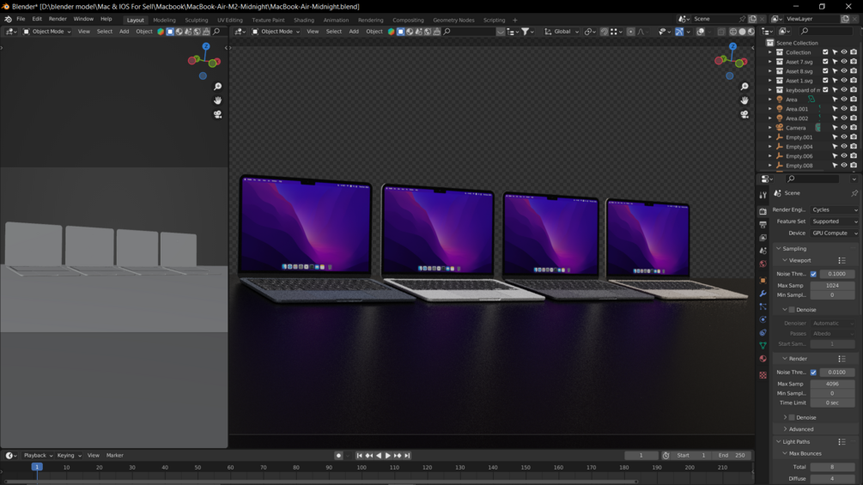The width and height of the screenshot is (863, 485).
Task: Expand the Camera item in outliner
Action: coord(770,128)
